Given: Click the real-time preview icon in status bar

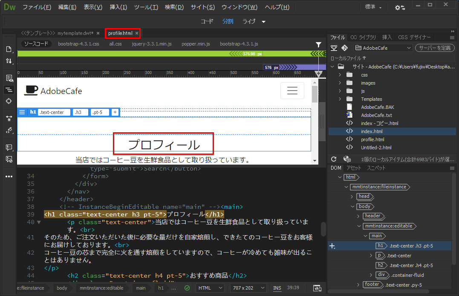Looking at the screenshot, I should coord(317,288).
